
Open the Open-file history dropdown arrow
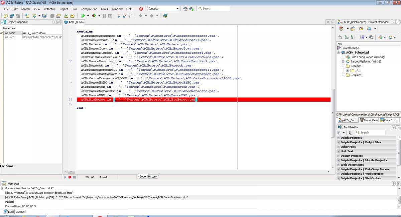pyautogui.click(x=39, y=15)
